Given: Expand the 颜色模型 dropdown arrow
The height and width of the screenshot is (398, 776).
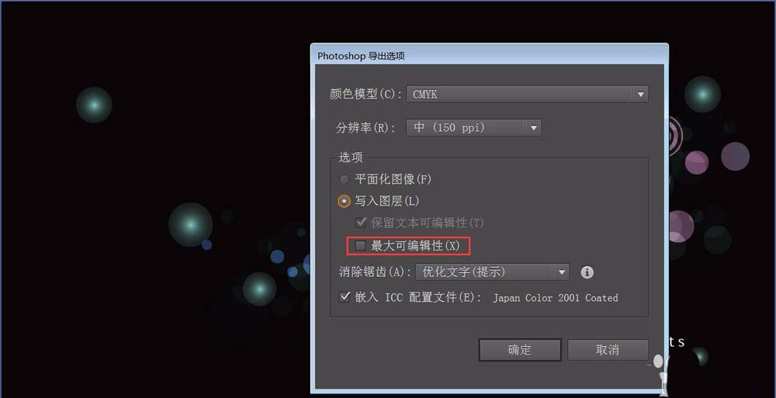Looking at the screenshot, I should pos(640,94).
